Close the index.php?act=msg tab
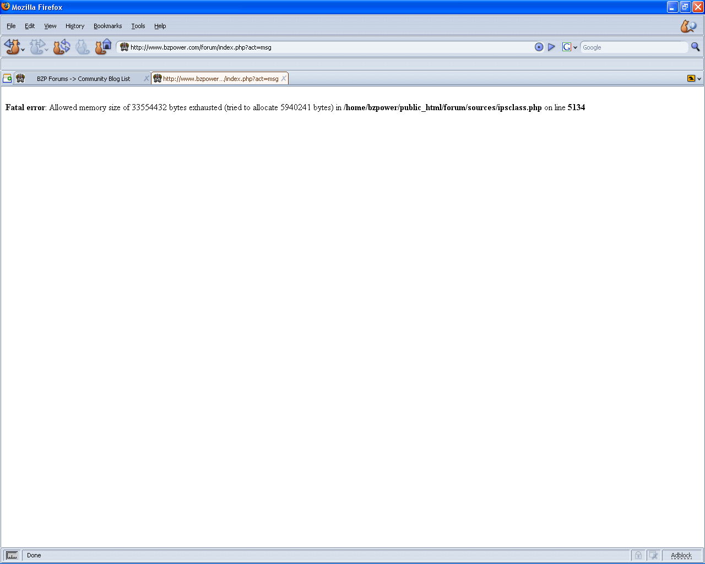The height and width of the screenshot is (564, 705). [284, 79]
